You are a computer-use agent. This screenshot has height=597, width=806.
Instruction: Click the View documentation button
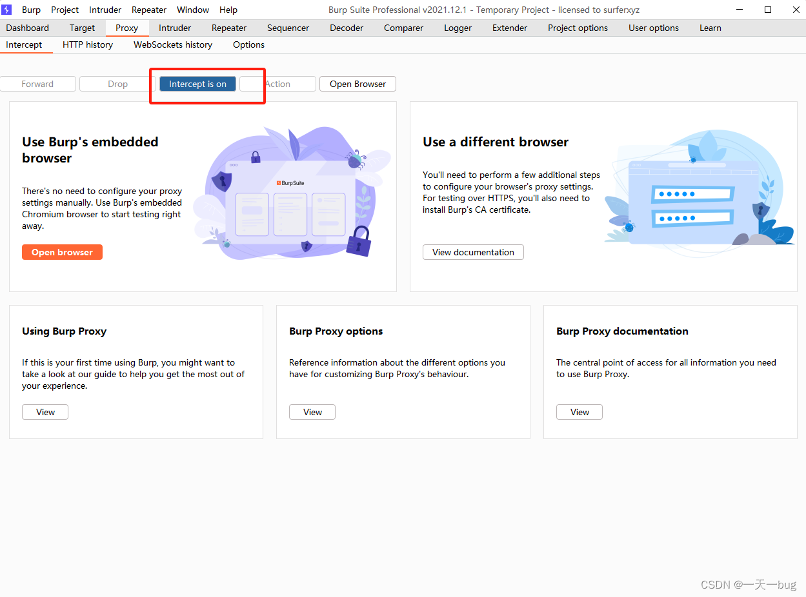coord(473,252)
